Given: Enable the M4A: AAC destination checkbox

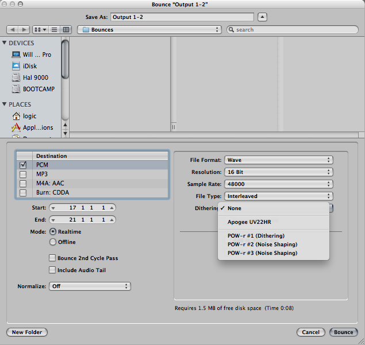Looking at the screenshot, I should [x=23, y=184].
